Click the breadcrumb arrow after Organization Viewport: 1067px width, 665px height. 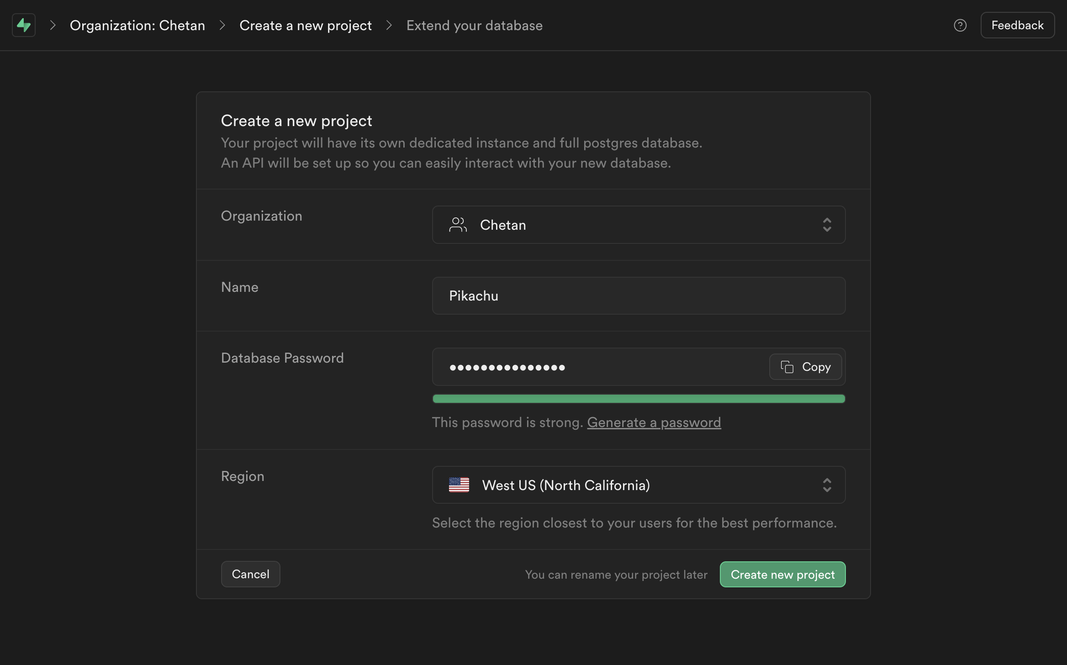click(x=222, y=25)
